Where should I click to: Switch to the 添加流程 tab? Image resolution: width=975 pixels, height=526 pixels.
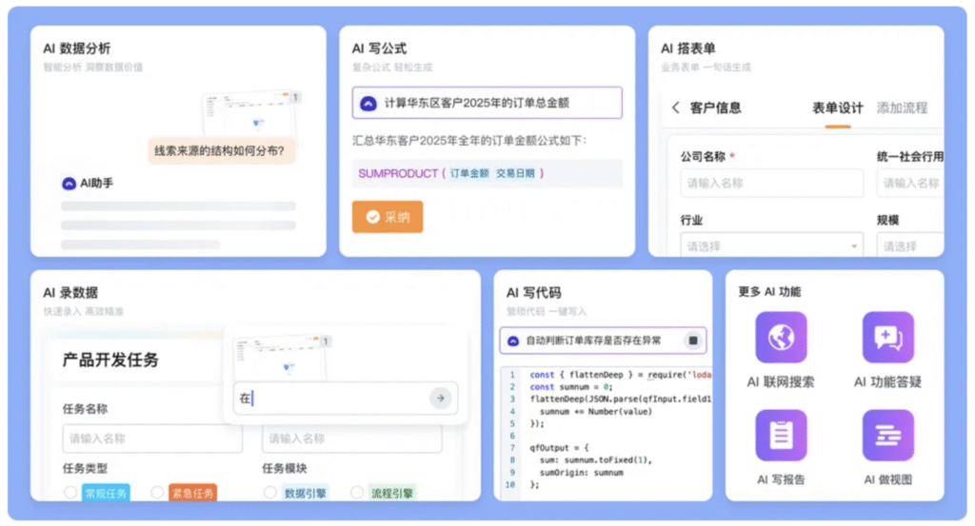pyautogui.click(x=902, y=107)
